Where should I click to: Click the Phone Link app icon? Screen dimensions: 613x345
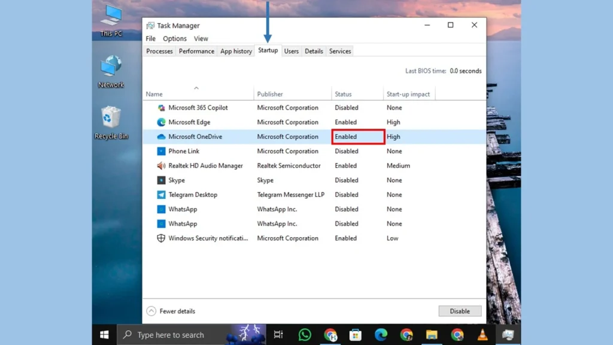[x=161, y=151]
